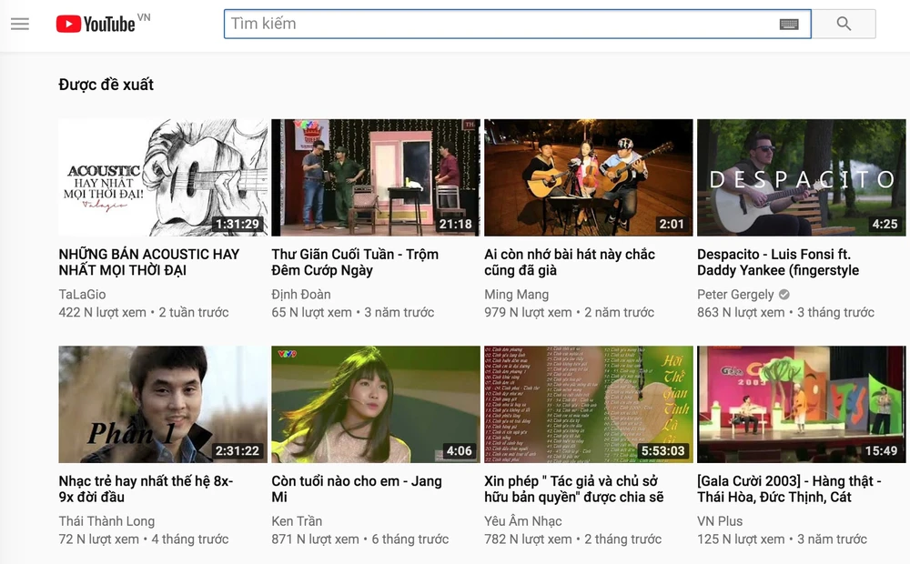The height and width of the screenshot is (564, 910).
Task: Open the Gala Cười 2003 thumbnail
Action: (801, 404)
